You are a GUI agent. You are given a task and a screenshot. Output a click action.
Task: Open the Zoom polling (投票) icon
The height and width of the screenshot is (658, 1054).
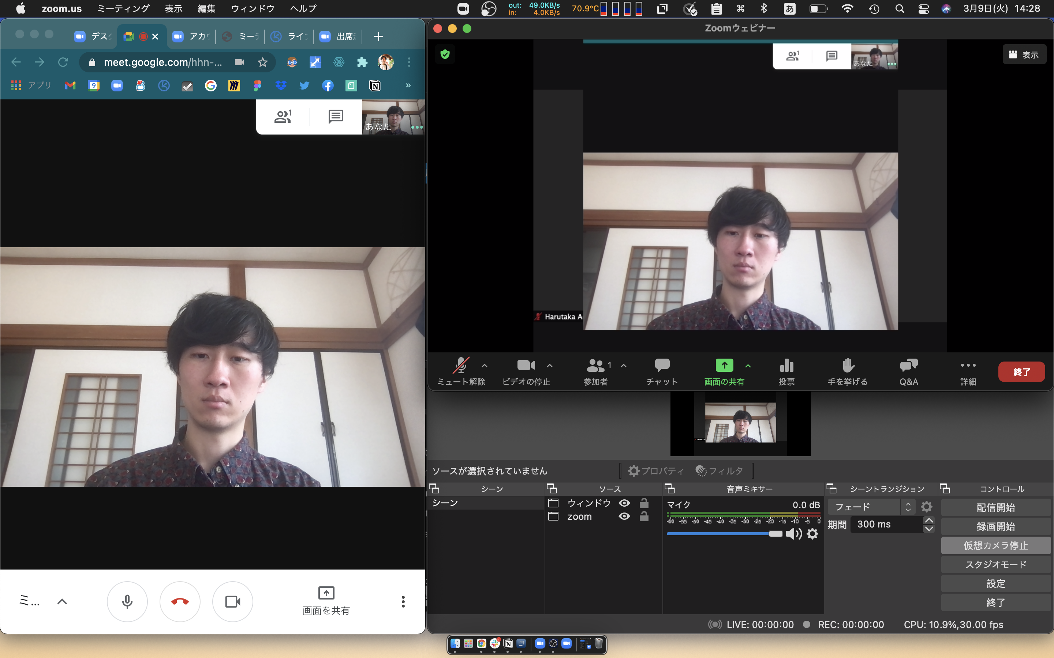tap(786, 366)
